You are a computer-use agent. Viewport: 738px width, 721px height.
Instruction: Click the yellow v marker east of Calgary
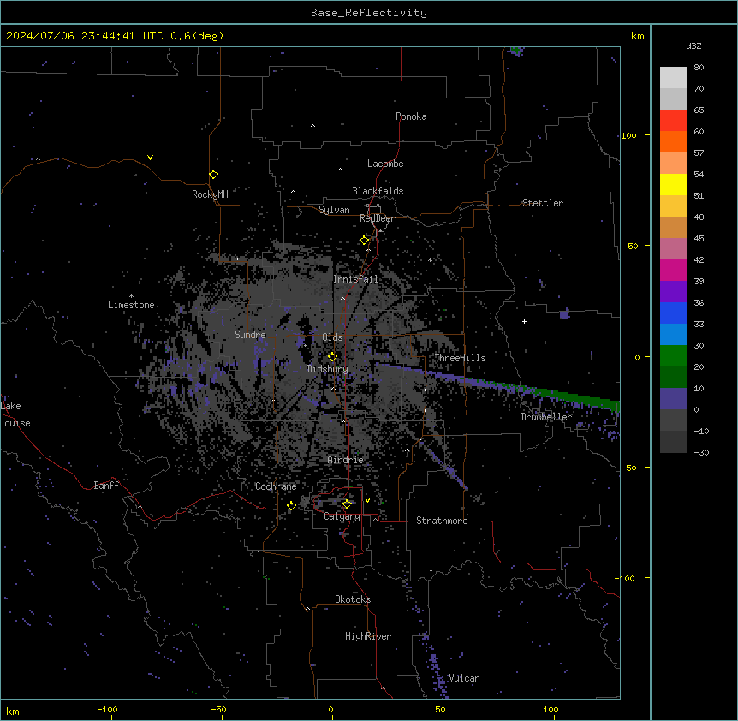[x=367, y=500]
